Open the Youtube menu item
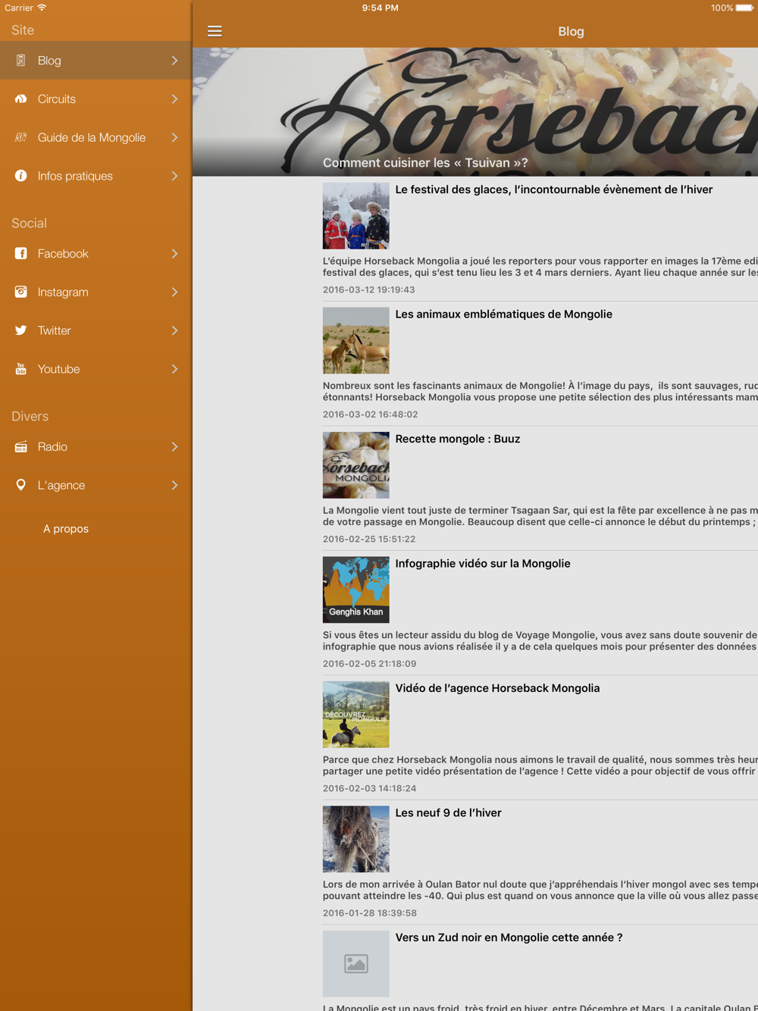 tap(96, 369)
